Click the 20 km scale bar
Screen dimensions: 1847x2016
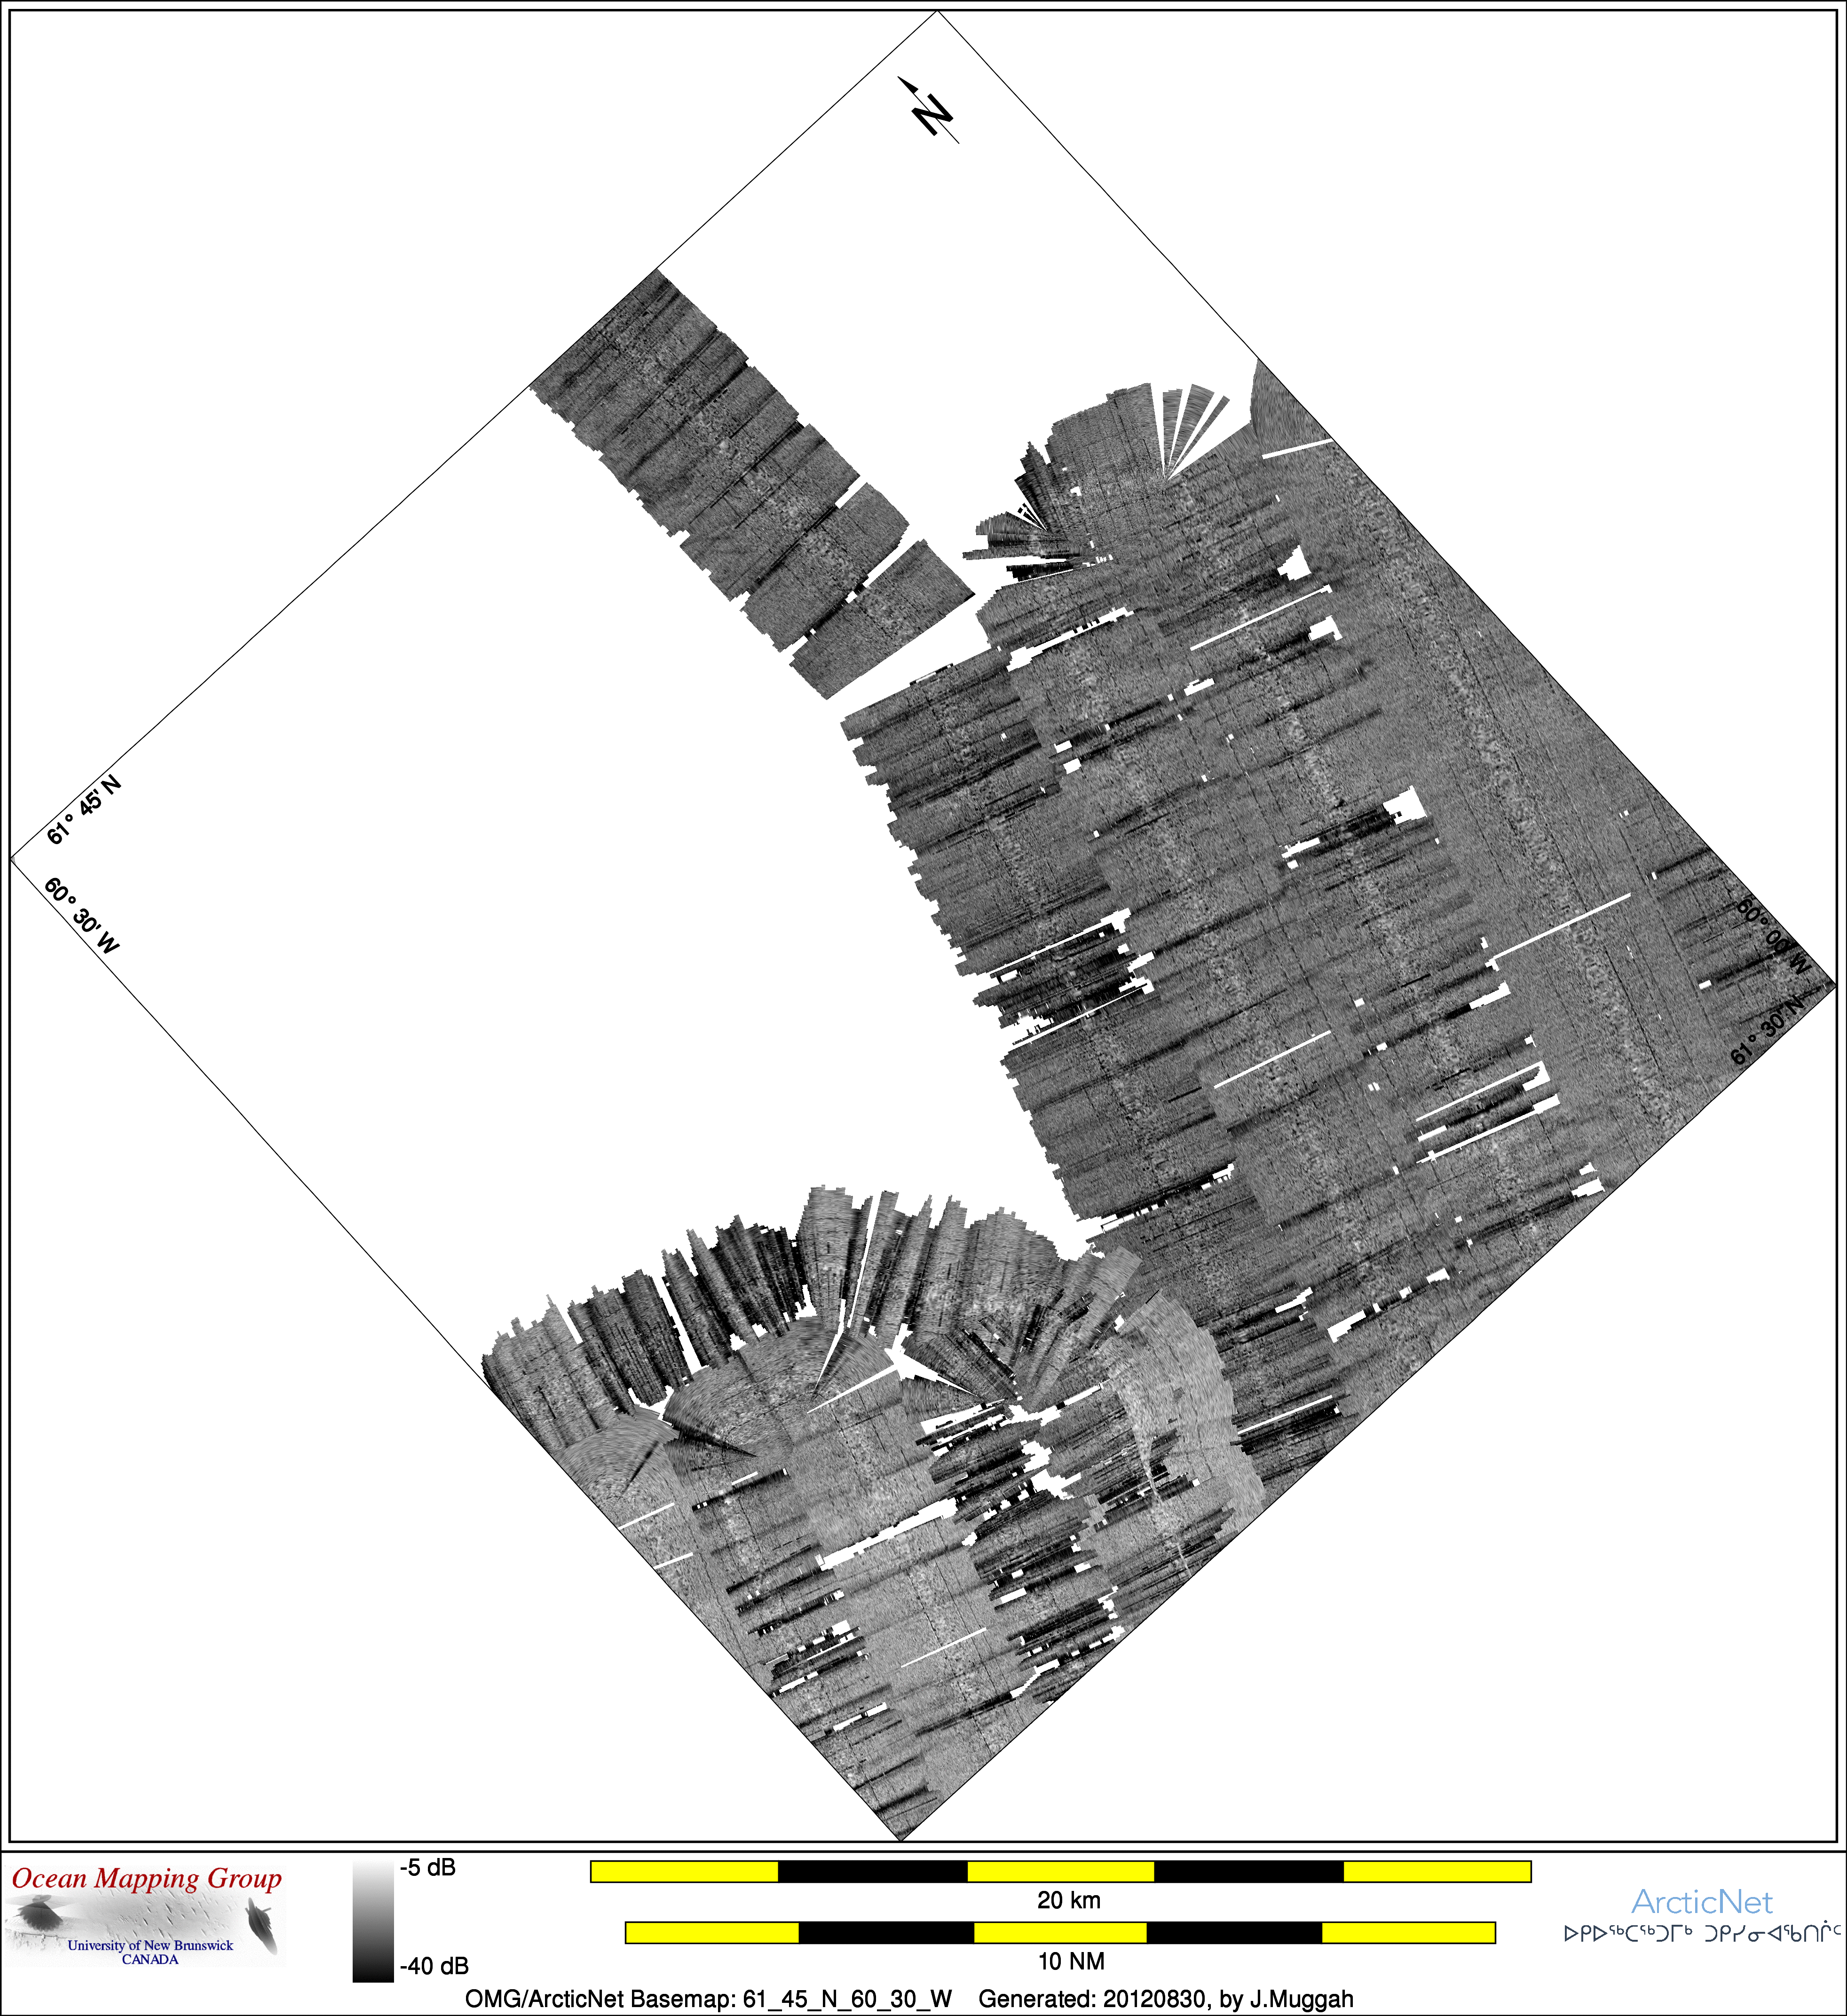pos(1060,1871)
